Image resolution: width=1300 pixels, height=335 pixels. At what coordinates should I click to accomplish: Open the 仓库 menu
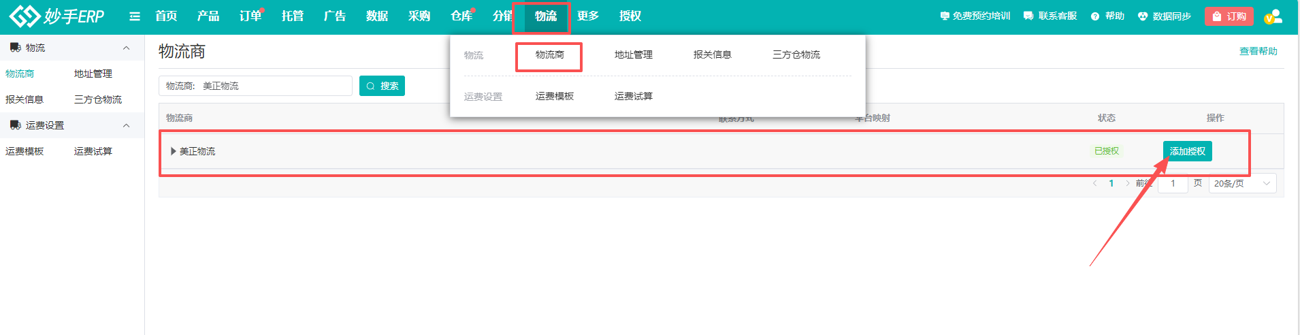pos(461,16)
